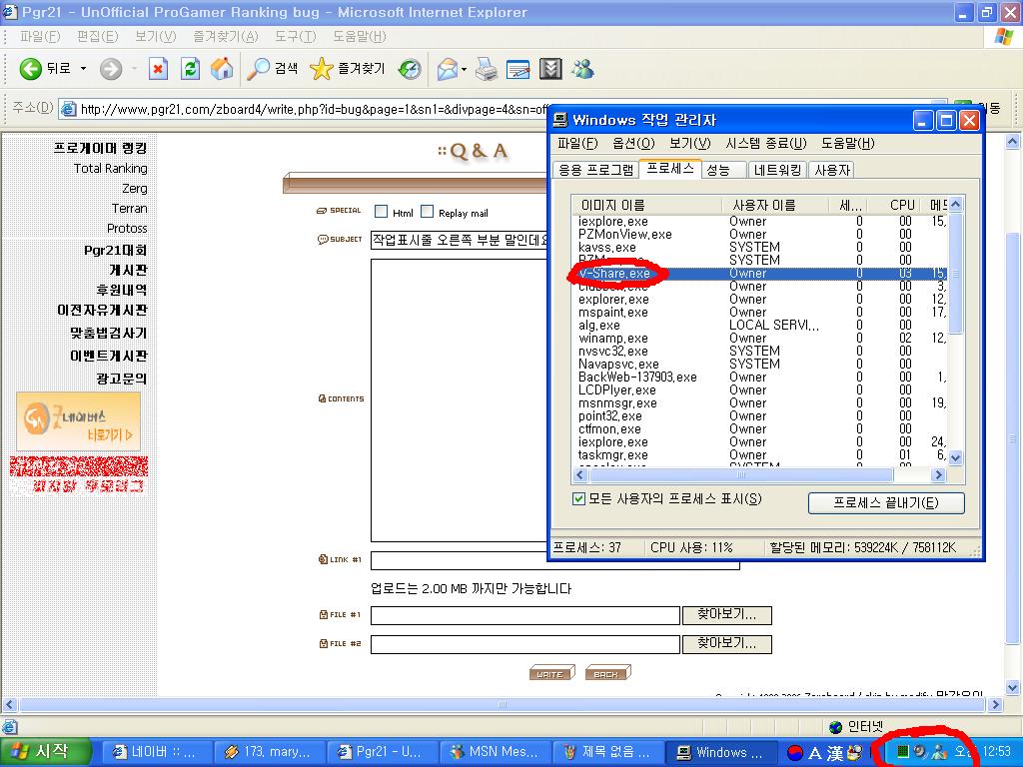Click into the SUBJECT text field
This screenshot has width=1023, height=767.
pyautogui.click(x=460, y=240)
